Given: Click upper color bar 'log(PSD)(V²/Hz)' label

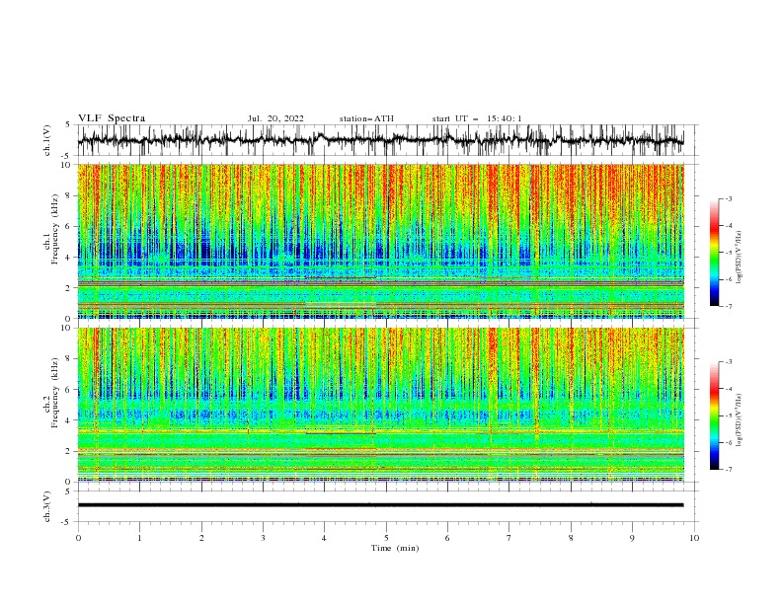Looking at the screenshot, I should [x=740, y=258].
